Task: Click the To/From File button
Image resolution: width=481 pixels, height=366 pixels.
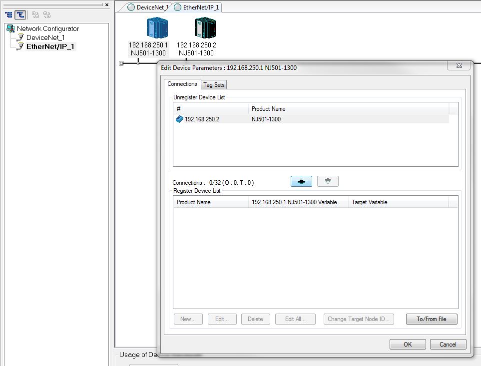Action: [431, 319]
